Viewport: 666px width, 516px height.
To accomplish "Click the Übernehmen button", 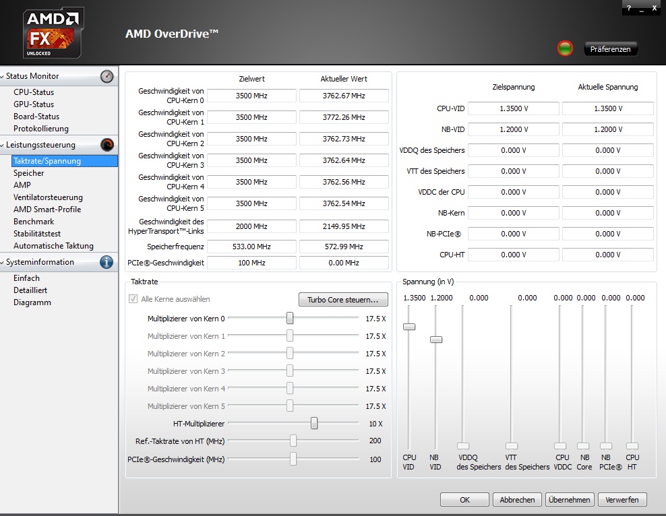I will pyautogui.click(x=569, y=499).
